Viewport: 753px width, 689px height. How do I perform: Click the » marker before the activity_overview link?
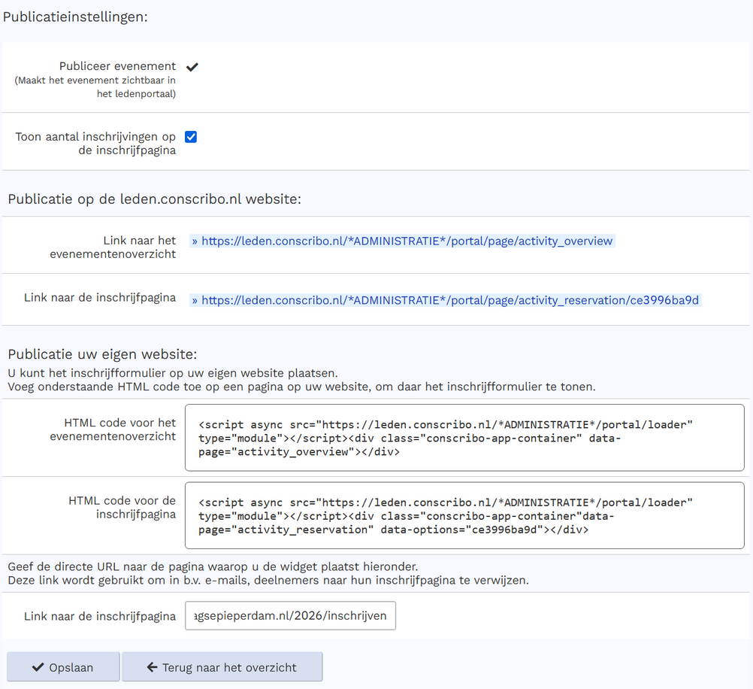coord(195,241)
